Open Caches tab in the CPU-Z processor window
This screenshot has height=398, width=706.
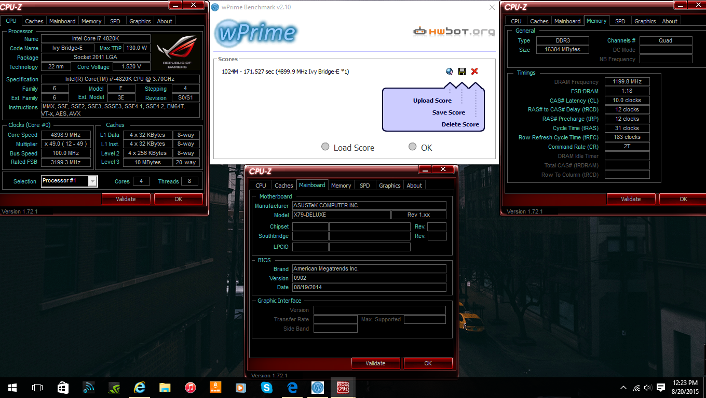point(34,21)
